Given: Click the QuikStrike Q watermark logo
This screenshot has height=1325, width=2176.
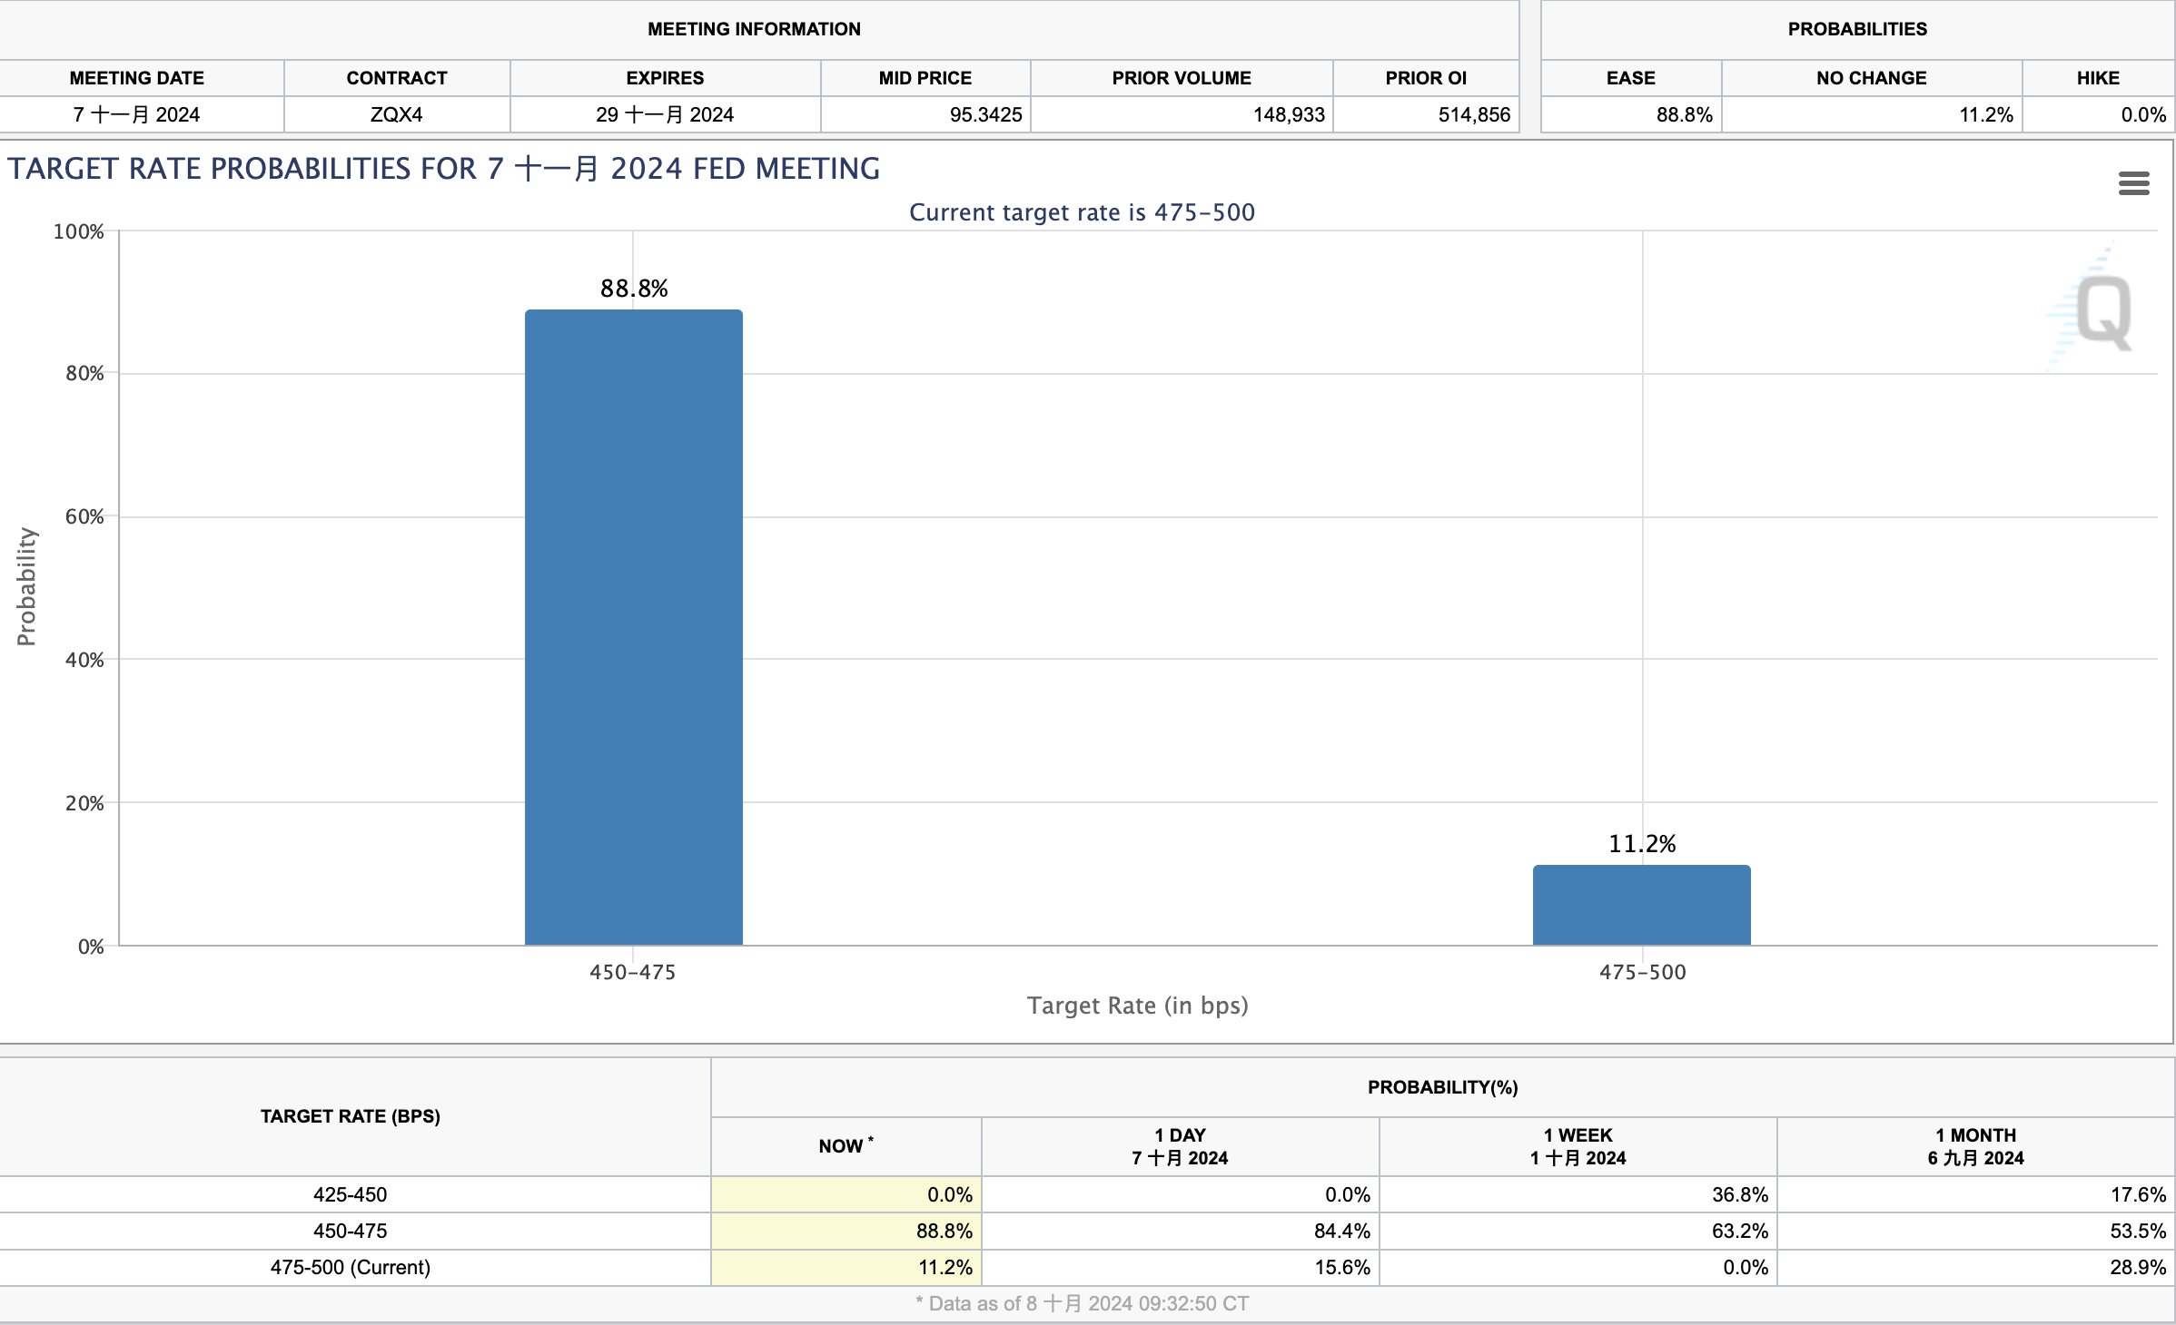Looking at the screenshot, I should [x=2102, y=311].
